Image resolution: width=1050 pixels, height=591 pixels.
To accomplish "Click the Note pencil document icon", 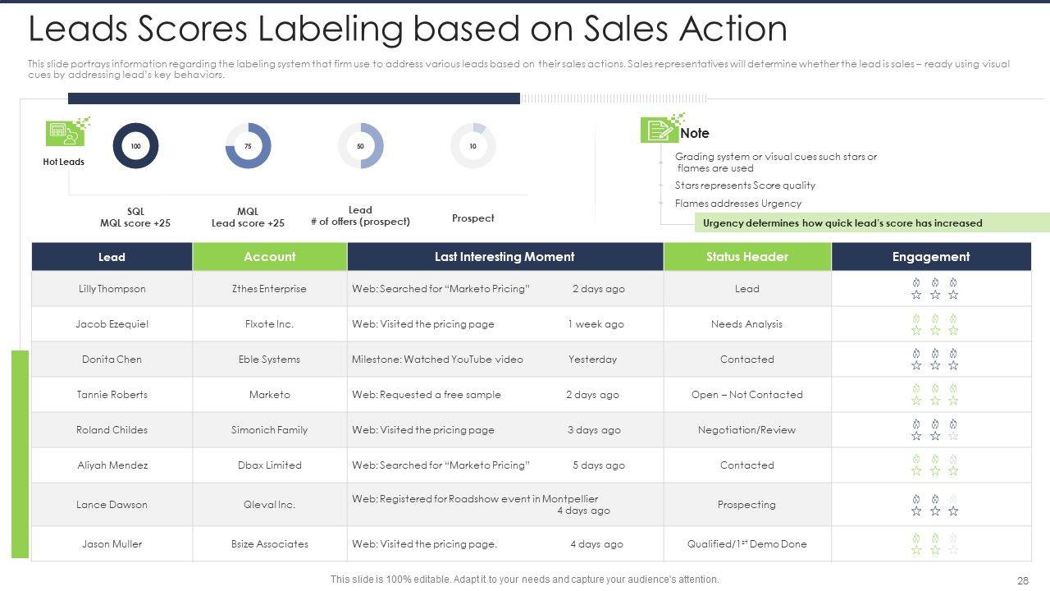I will point(659,130).
